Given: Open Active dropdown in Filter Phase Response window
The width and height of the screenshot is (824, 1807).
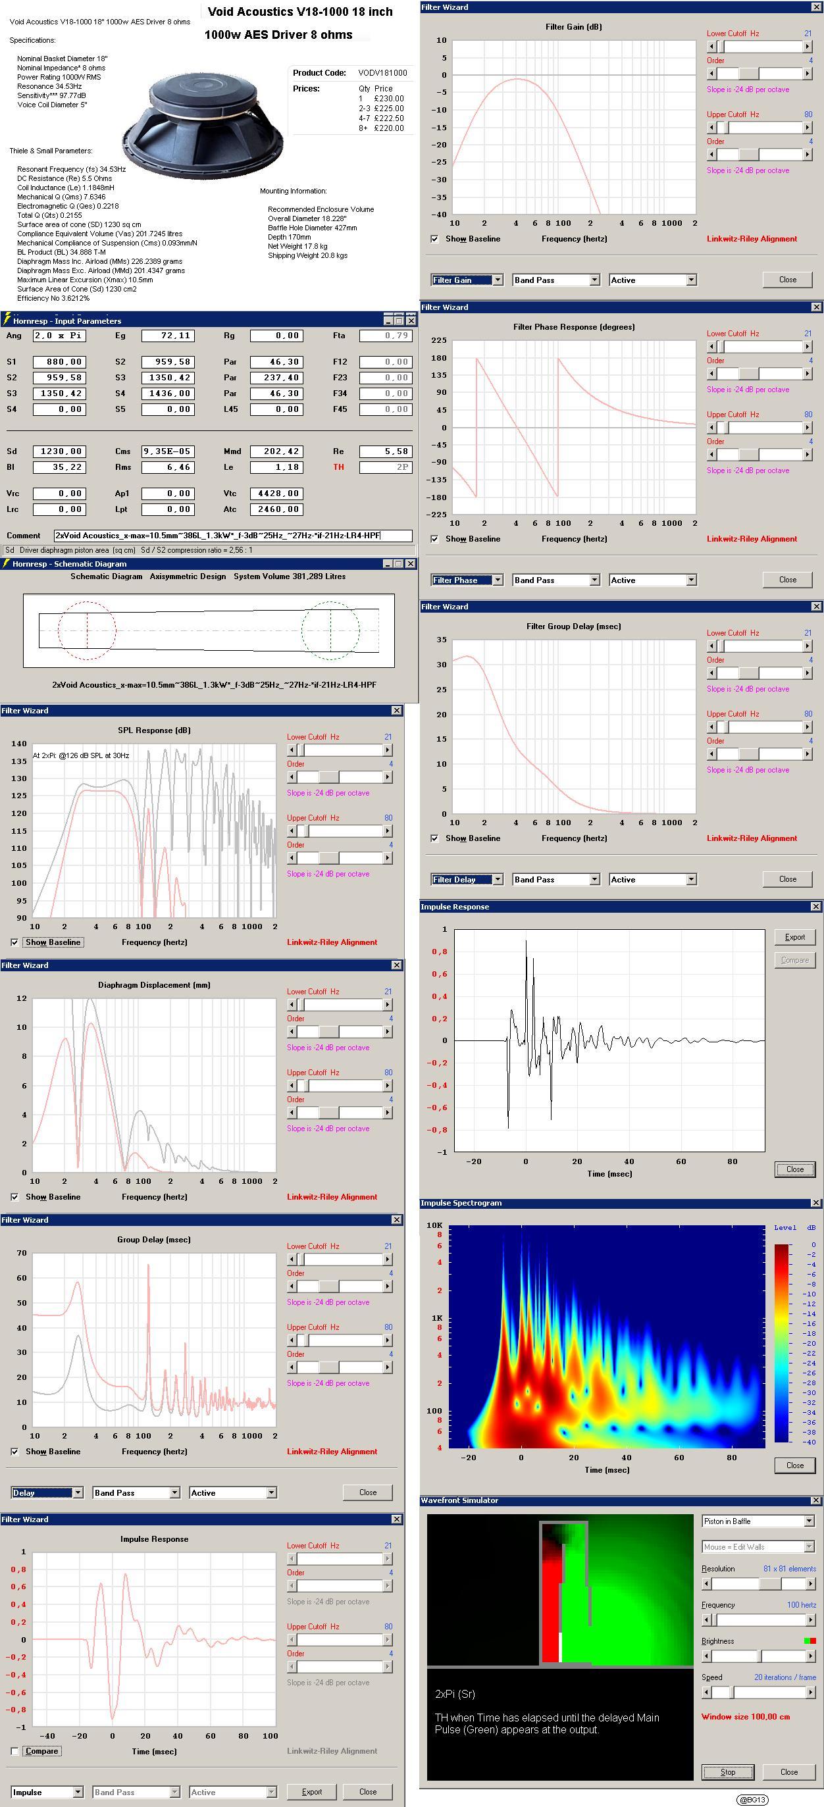Looking at the screenshot, I should pos(653,580).
